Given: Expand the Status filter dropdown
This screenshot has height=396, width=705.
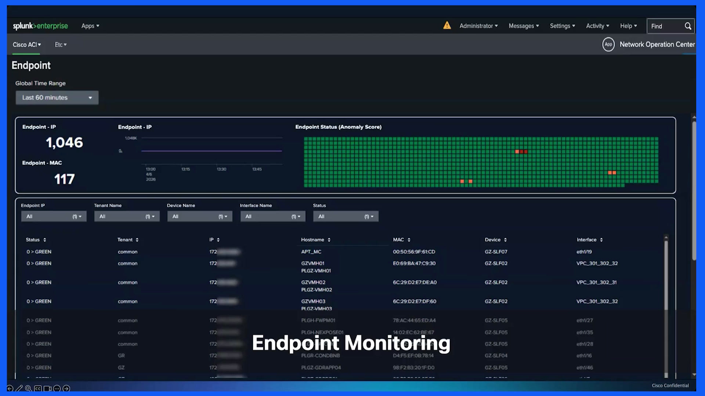Looking at the screenshot, I should (346, 216).
